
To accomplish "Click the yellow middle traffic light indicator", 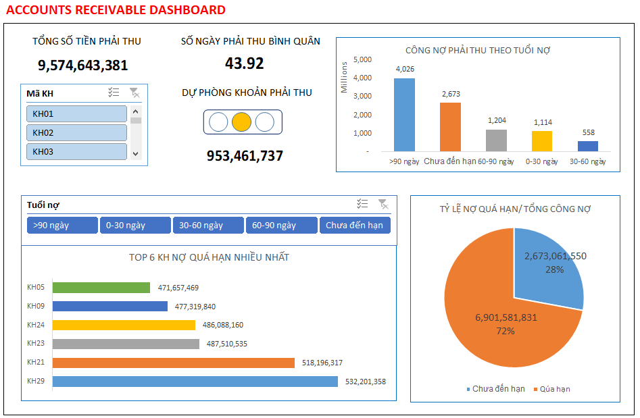I will [241, 122].
